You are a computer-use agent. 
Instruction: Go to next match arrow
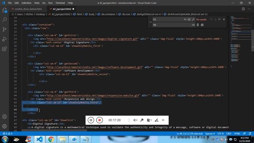pos(216,19)
